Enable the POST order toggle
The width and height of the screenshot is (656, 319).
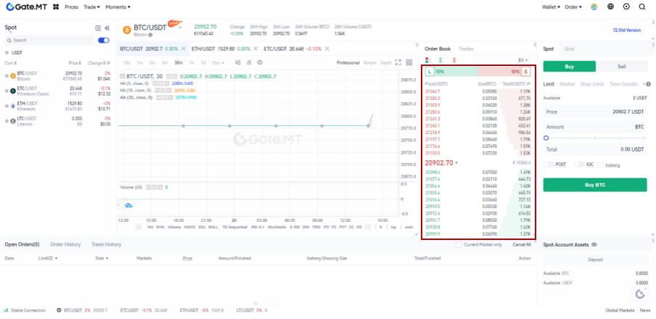548,165
